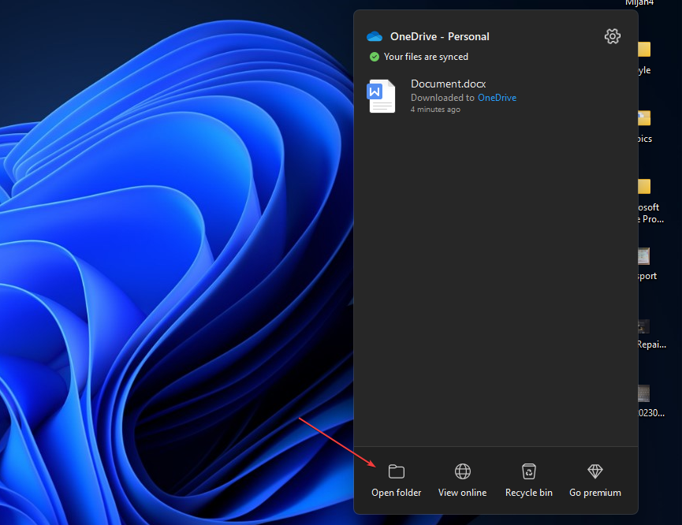This screenshot has width=682, height=525.
Task: Click the "4 minutes ago" timestamp
Action: [x=435, y=110]
